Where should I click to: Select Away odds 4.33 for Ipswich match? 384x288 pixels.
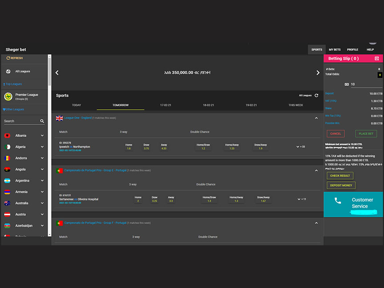coord(164,147)
